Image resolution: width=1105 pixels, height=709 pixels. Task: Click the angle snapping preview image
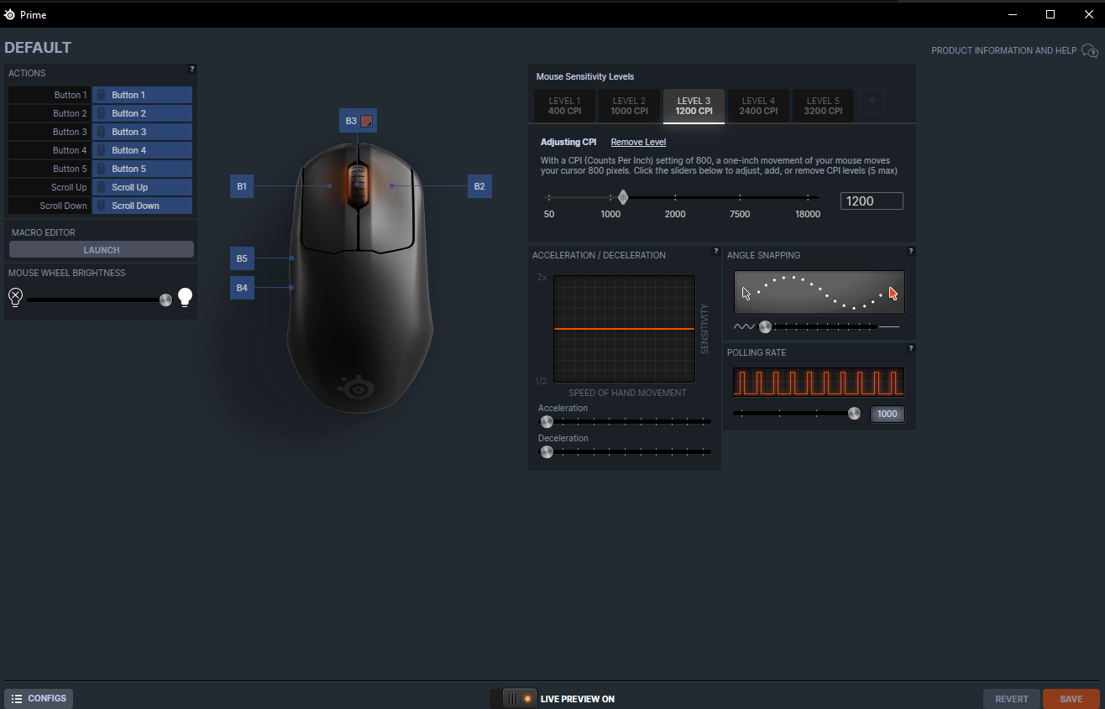[820, 292]
